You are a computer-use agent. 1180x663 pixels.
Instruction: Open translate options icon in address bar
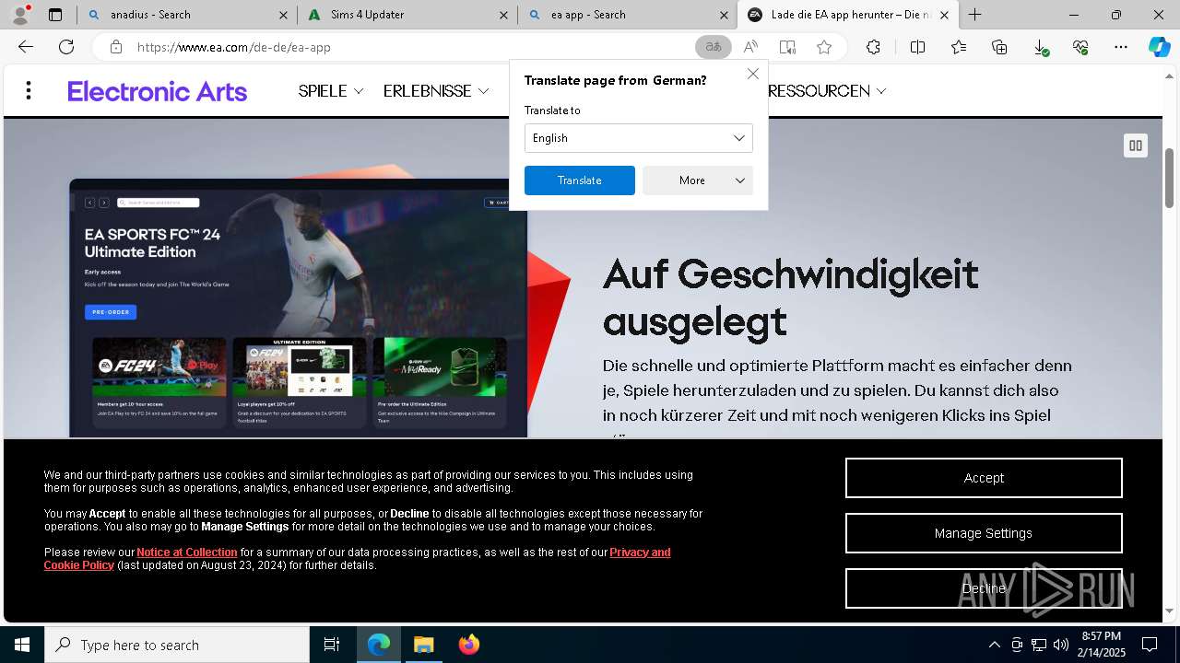[713, 47]
